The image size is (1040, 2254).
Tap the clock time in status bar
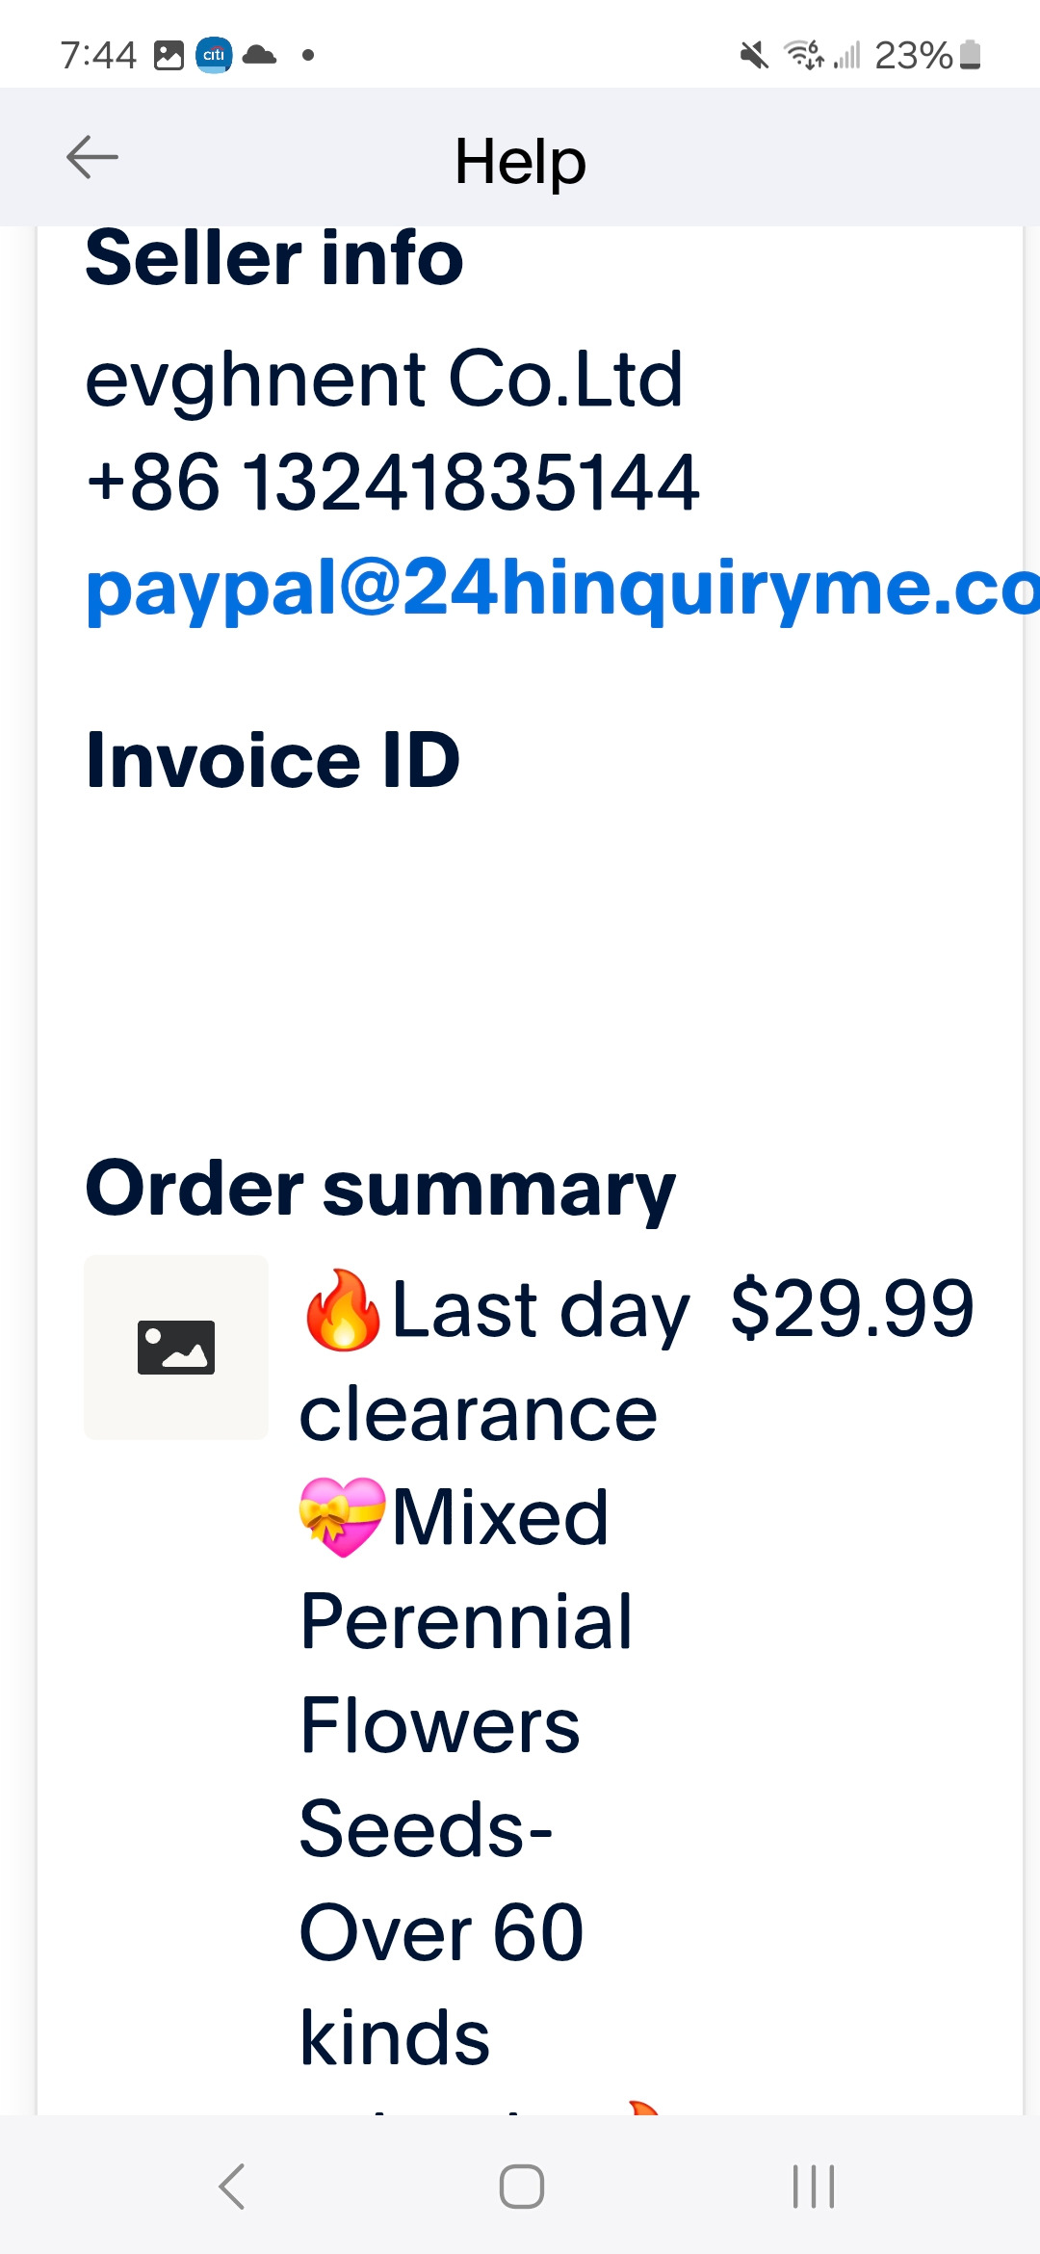click(x=98, y=55)
